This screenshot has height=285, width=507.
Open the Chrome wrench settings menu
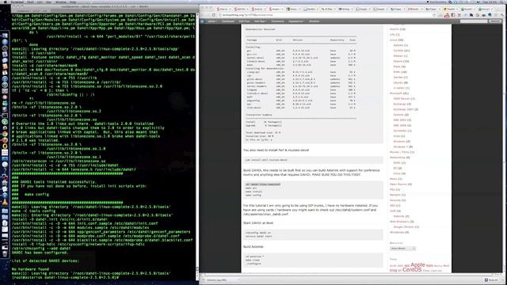[502, 15]
